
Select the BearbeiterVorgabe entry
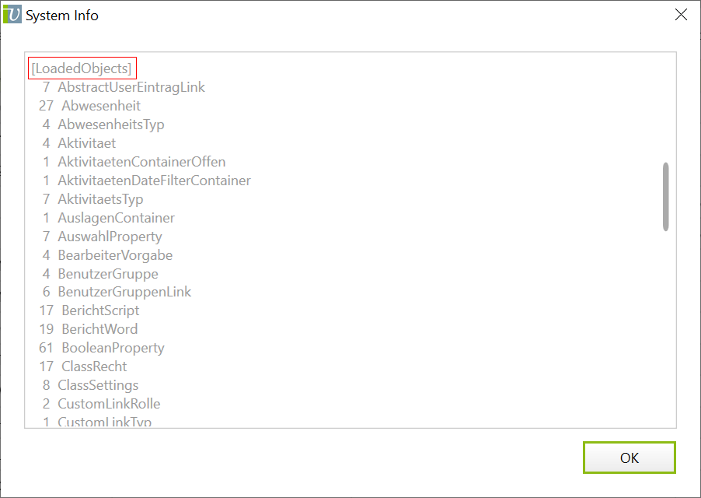click(115, 255)
